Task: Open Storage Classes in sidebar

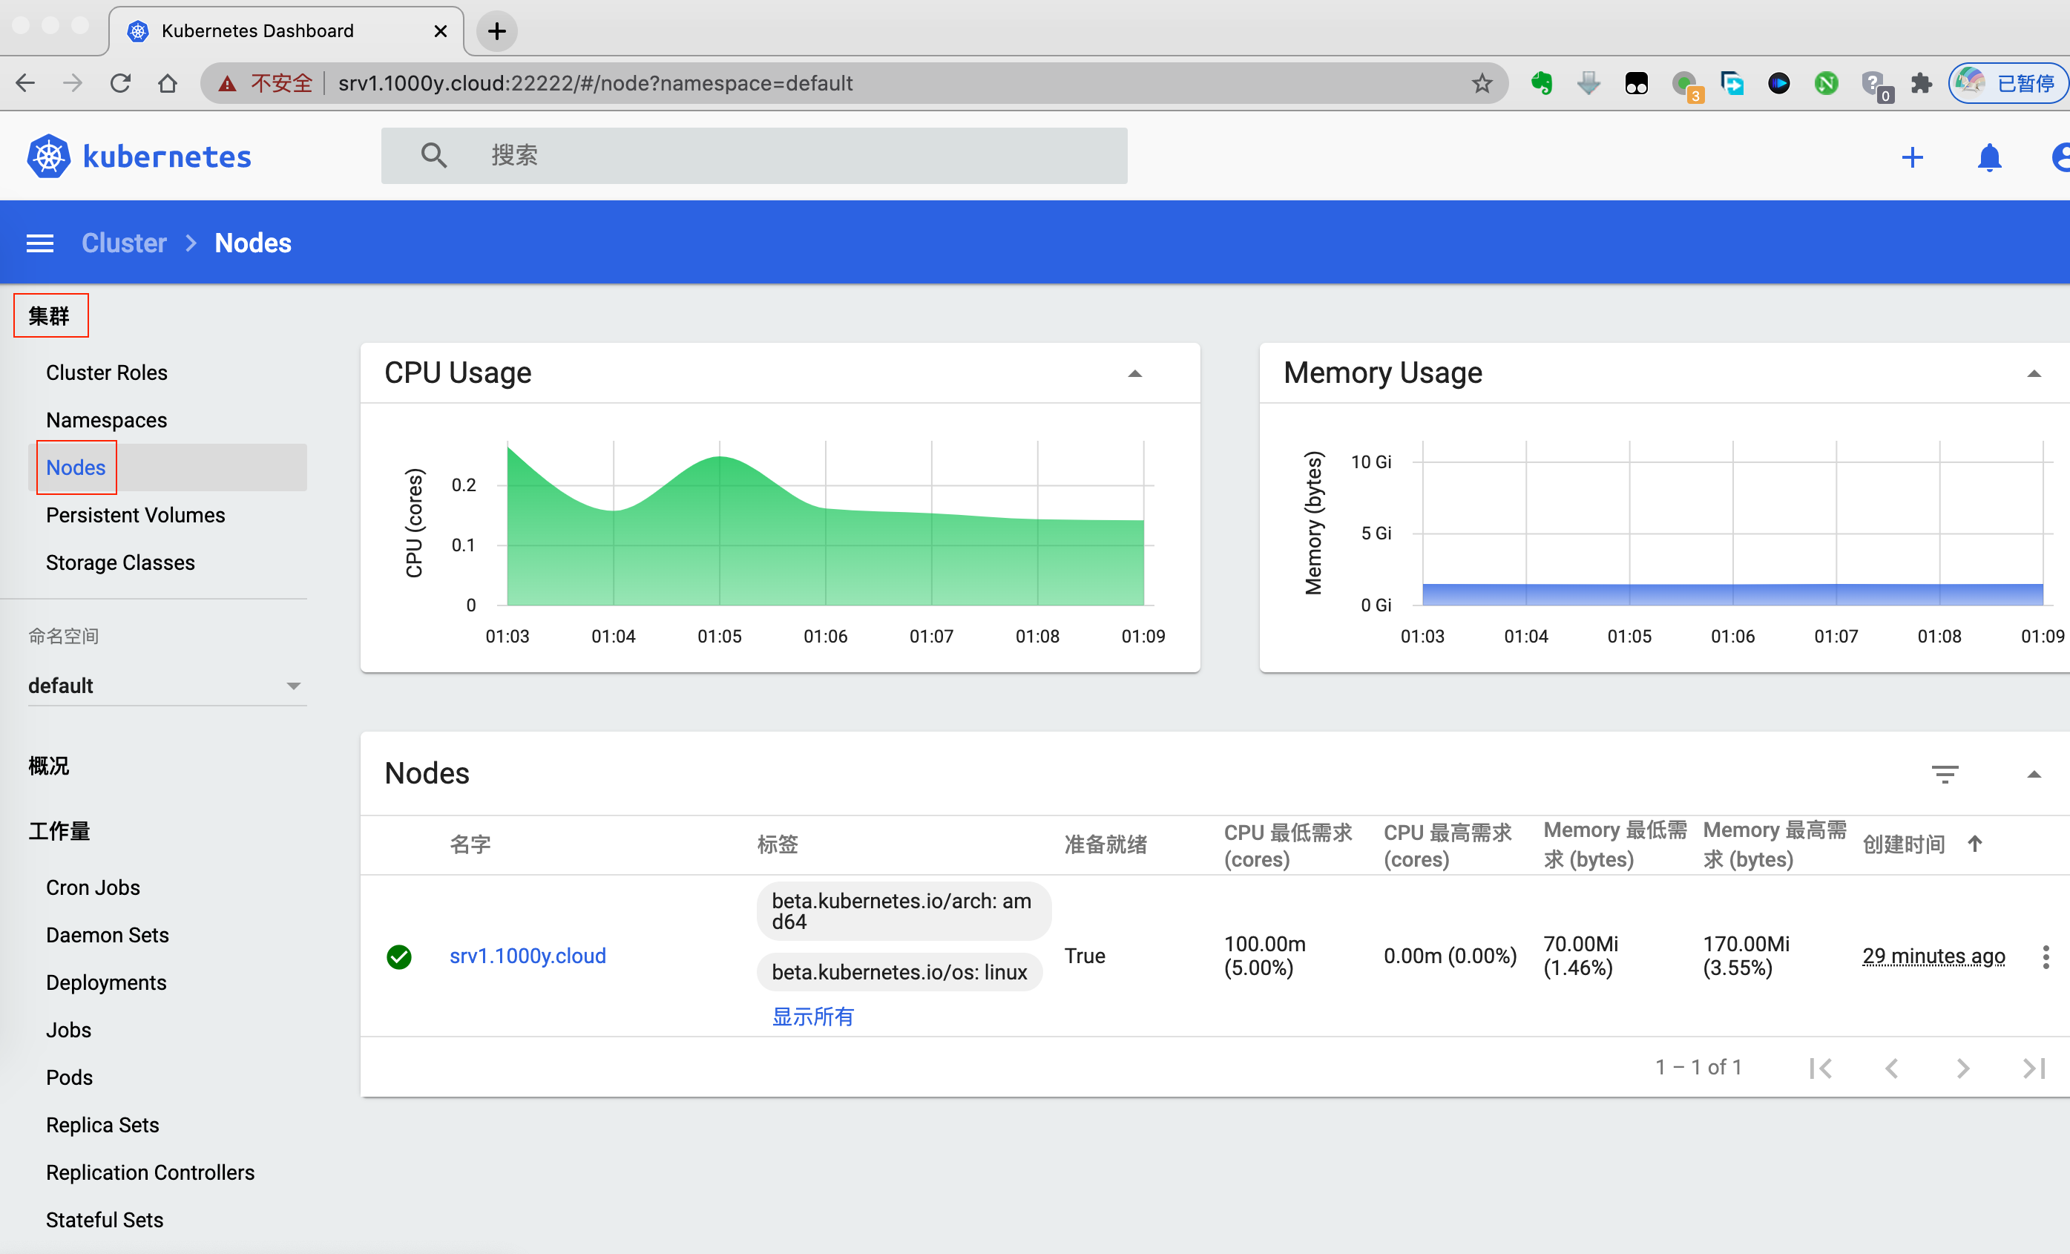Action: click(x=120, y=562)
